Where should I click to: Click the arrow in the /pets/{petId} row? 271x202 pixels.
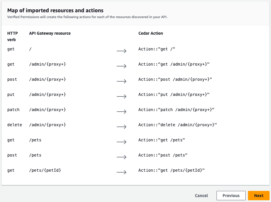(x=122, y=172)
